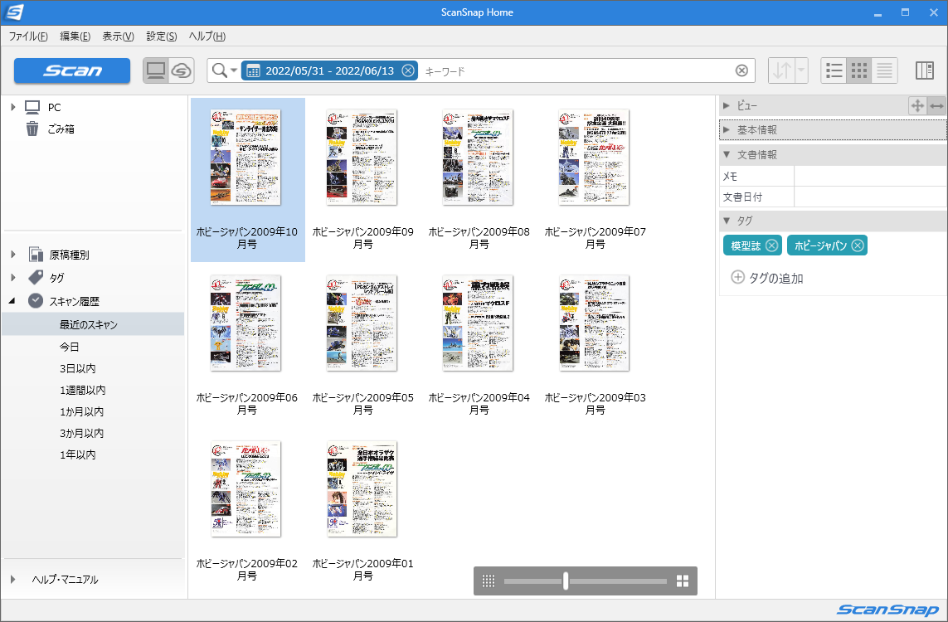Select ホビージャパン2009年05月号 thumbnail
948x622 pixels.
pyautogui.click(x=362, y=323)
